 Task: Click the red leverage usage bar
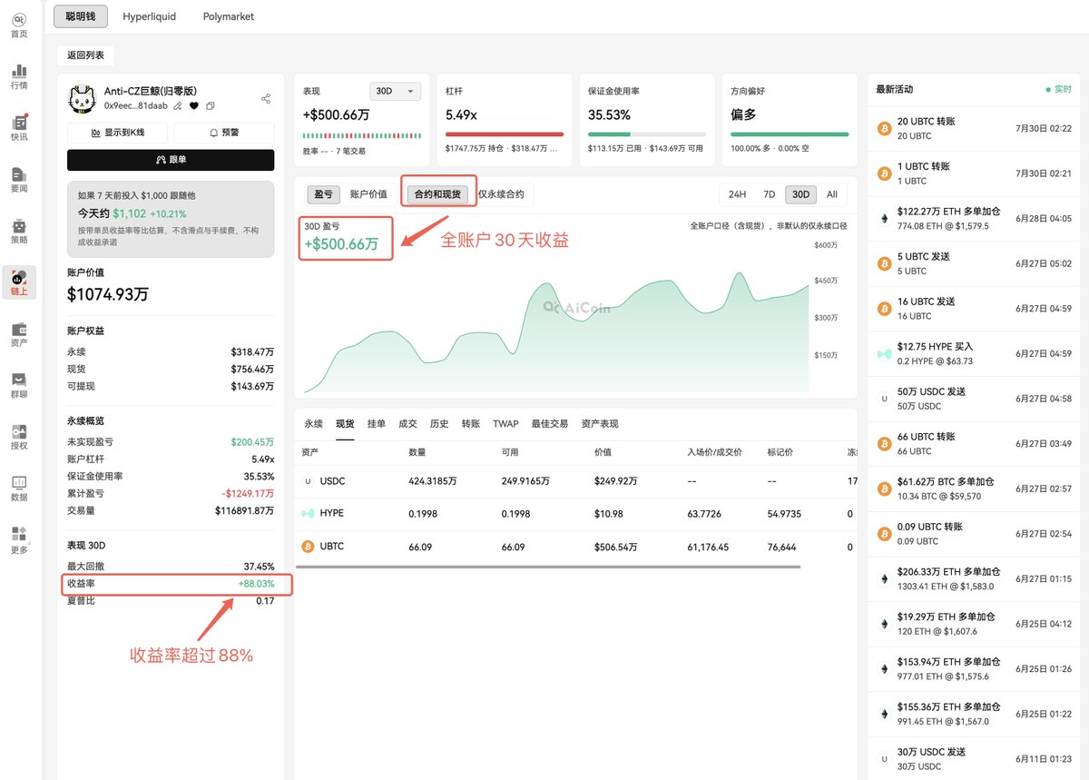tap(505, 134)
